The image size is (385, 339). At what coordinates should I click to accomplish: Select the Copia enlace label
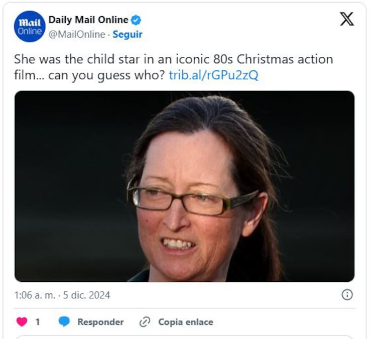coord(185,322)
